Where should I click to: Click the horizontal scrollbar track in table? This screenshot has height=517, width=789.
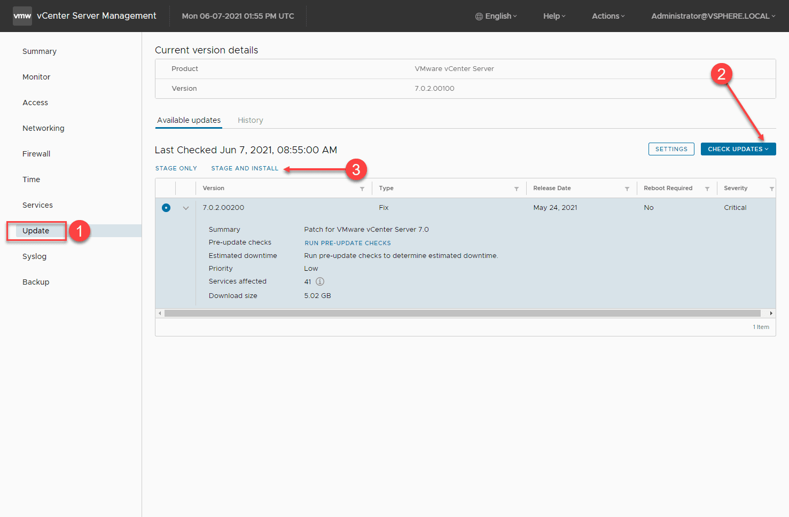[462, 314]
